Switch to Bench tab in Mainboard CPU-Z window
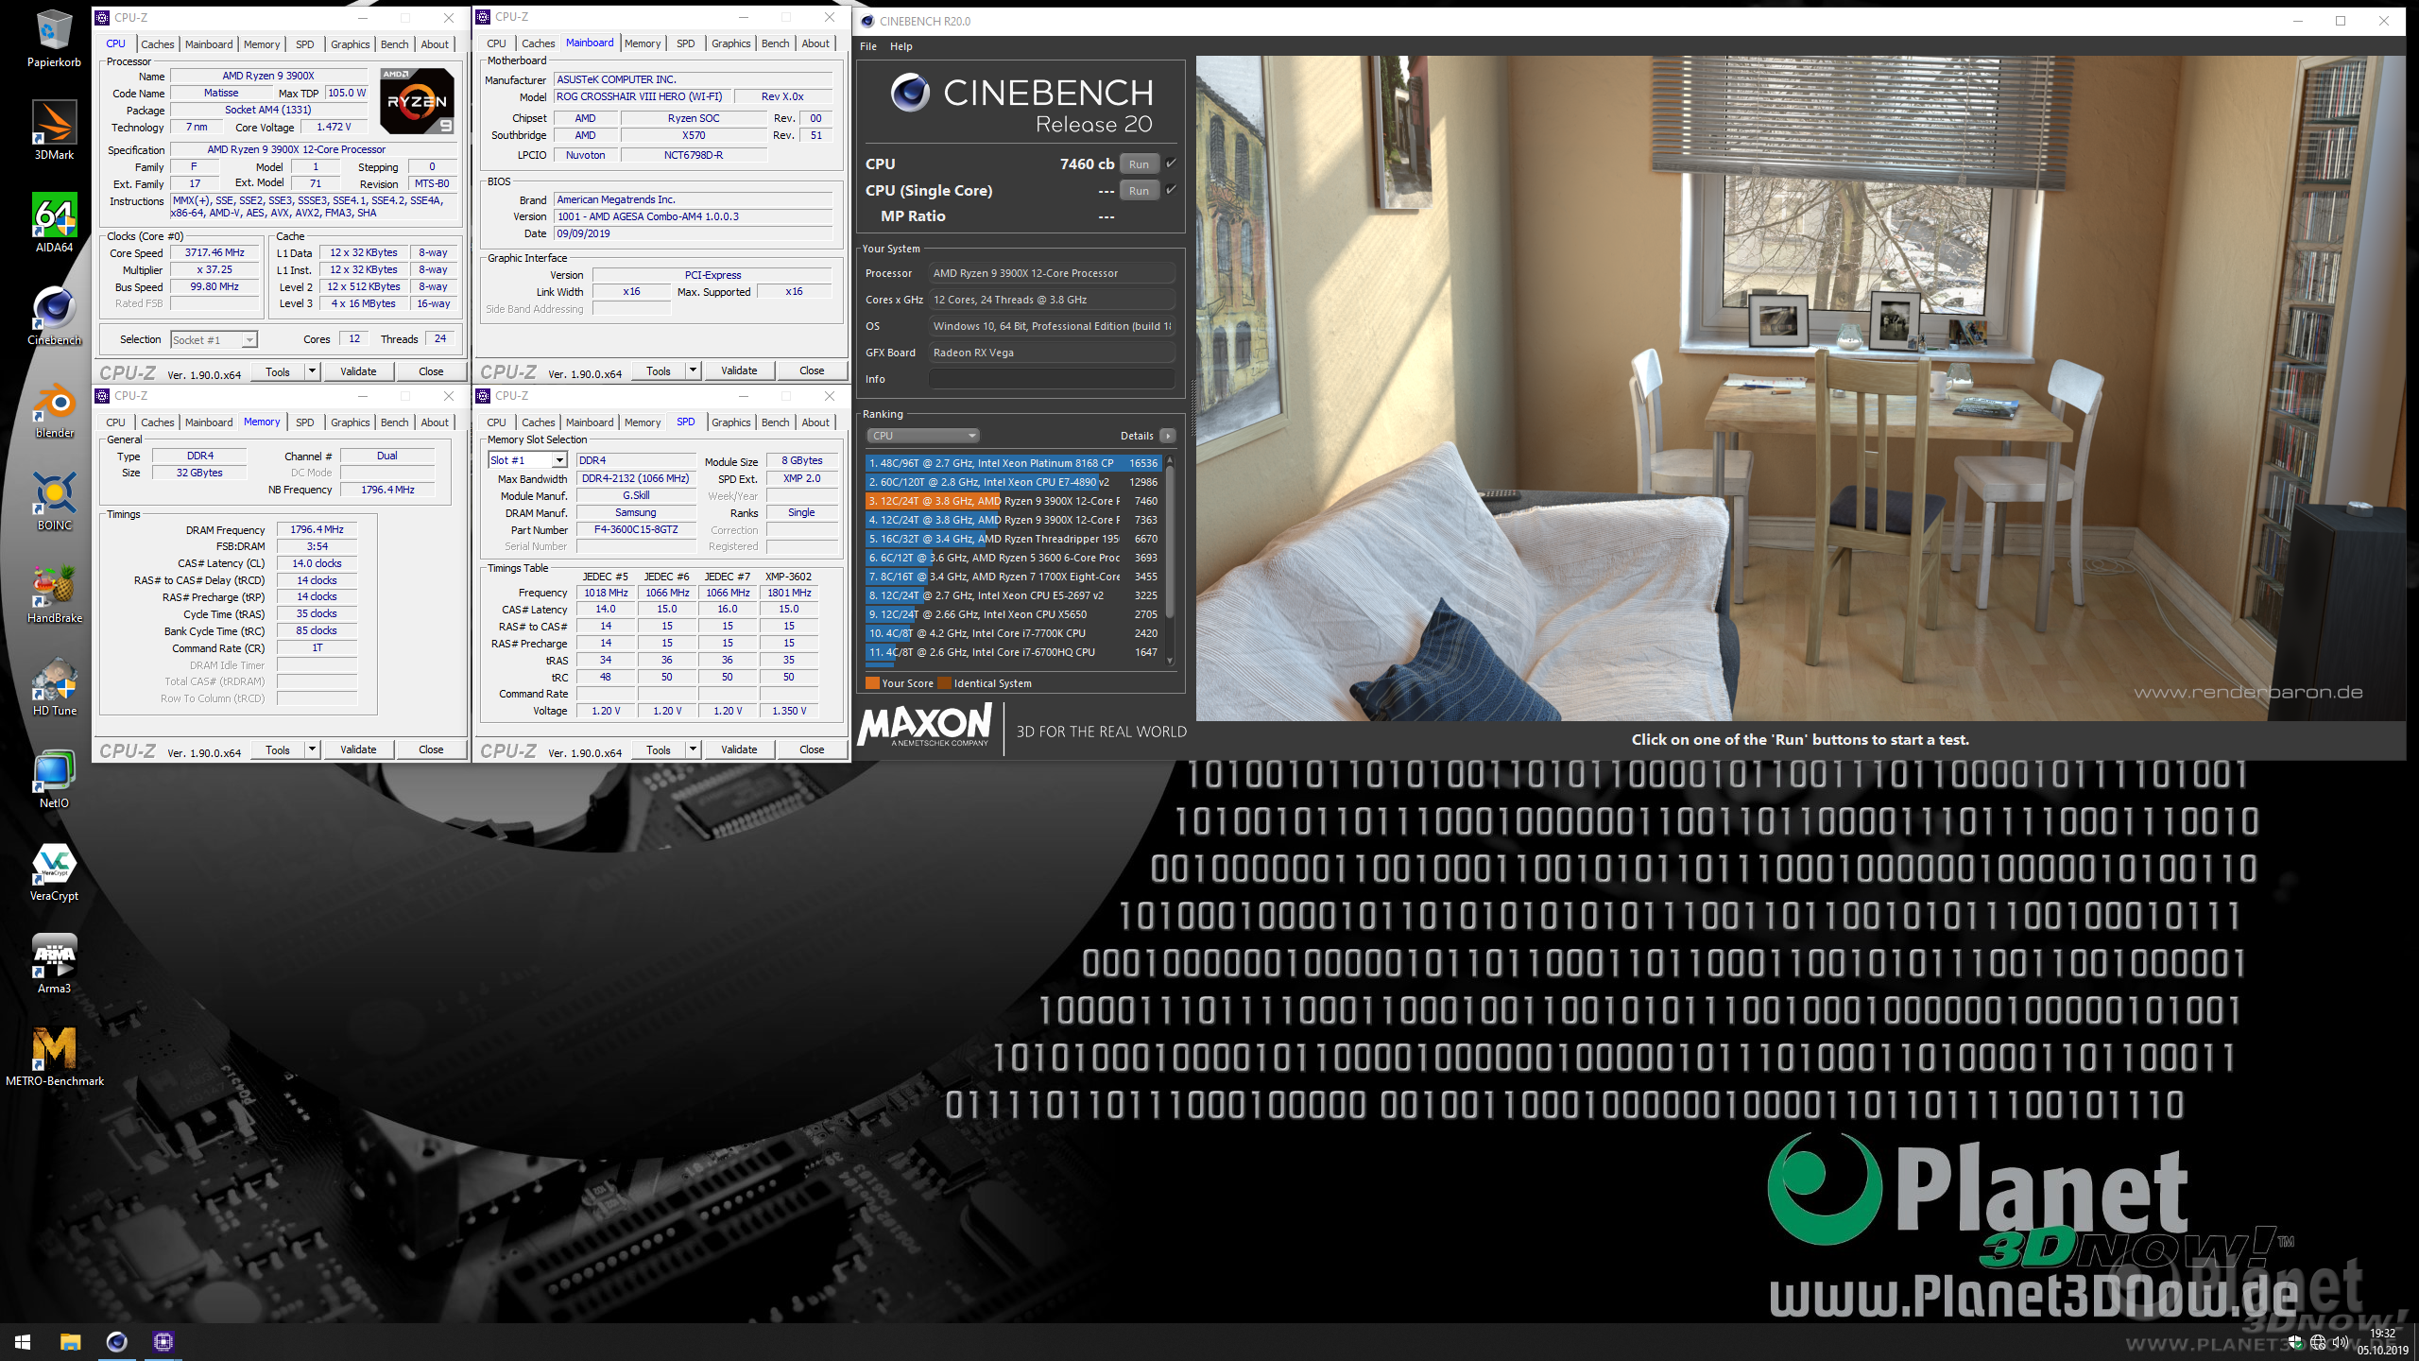Image resolution: width=2419 pixels, height=1361 pixels. point(775,43)
